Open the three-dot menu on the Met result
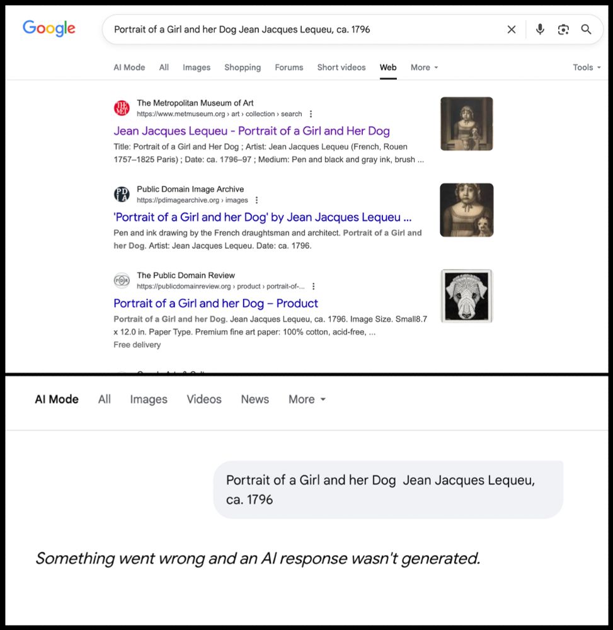The height and width of the screenshot is (630, 613). (311, 113)
